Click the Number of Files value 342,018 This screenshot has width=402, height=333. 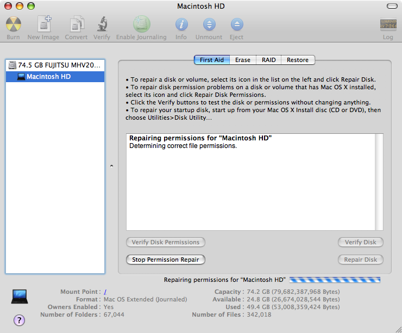click(259, 314)
